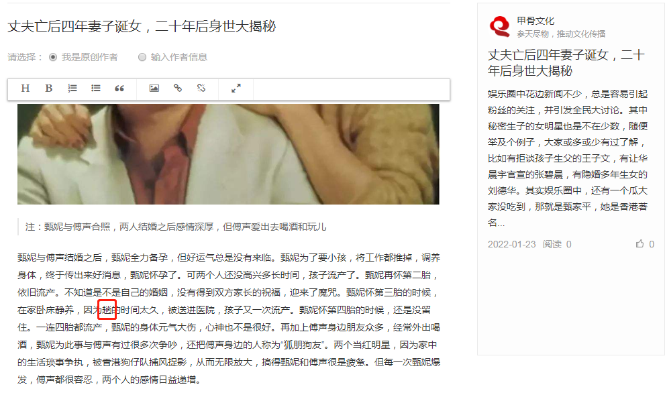The height and width of the screenshot is (395, 665).
Task: Toggle bold formatting in the editor toolbar
Action: (x=49, y=88)
